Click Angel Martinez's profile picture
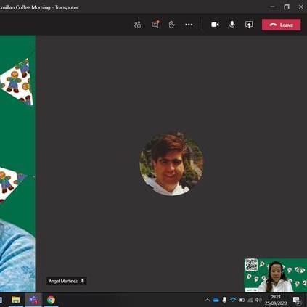 pyautogui.click(x=171, y=164)
